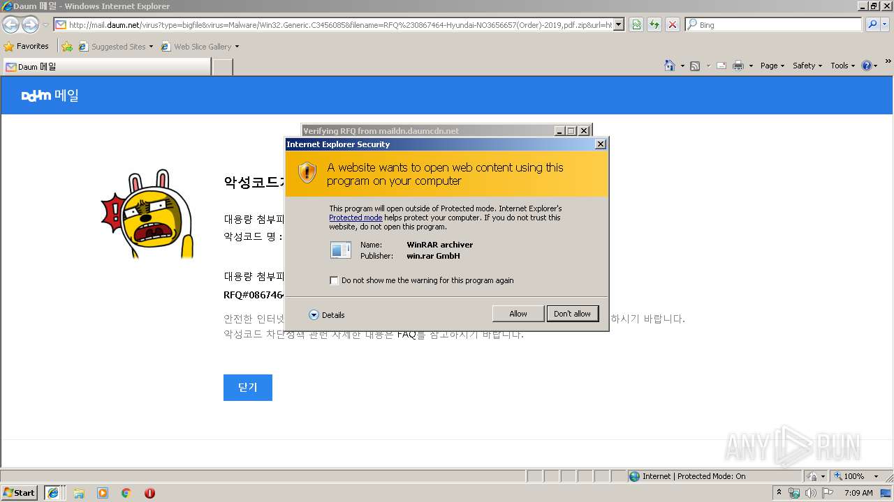Click the Windows Start button
This screenshot has height=502, width=894.
coord(20,493)
